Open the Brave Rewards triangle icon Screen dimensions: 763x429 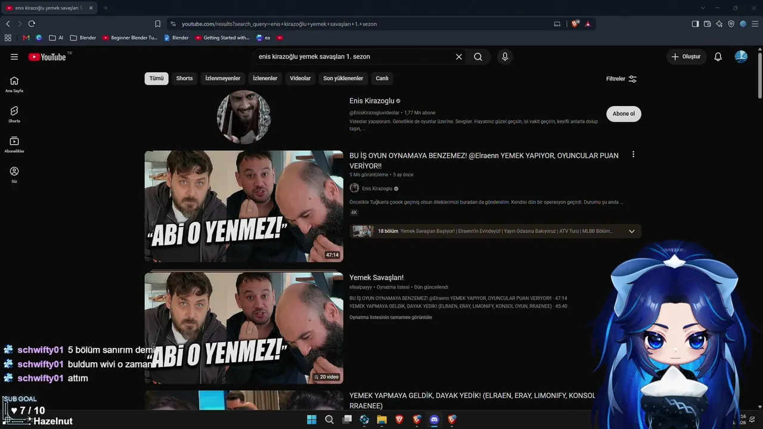tap(588, 24)
